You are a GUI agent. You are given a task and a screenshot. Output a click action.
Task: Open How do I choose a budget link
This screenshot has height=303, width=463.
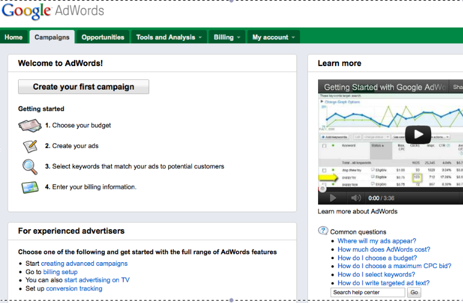(377, 258)
